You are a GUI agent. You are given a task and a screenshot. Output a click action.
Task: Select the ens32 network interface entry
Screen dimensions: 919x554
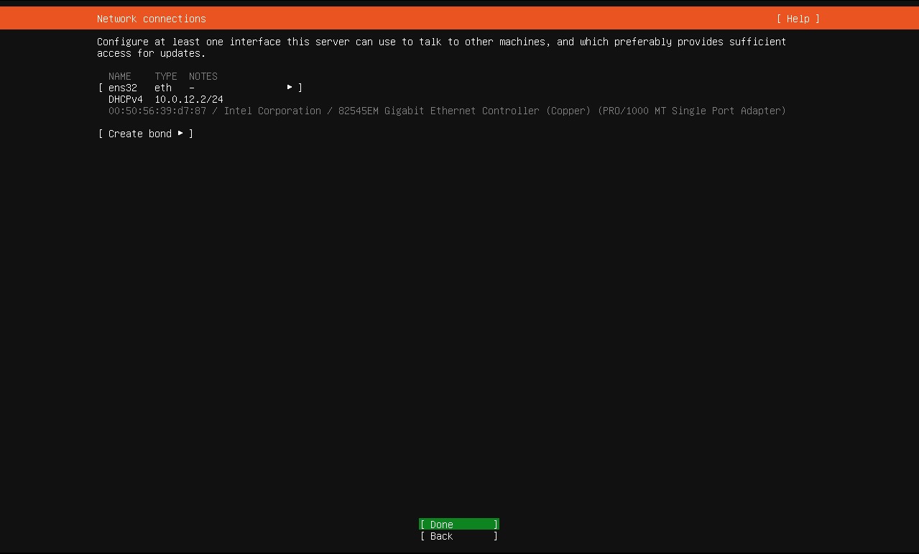tap(123, 87)
